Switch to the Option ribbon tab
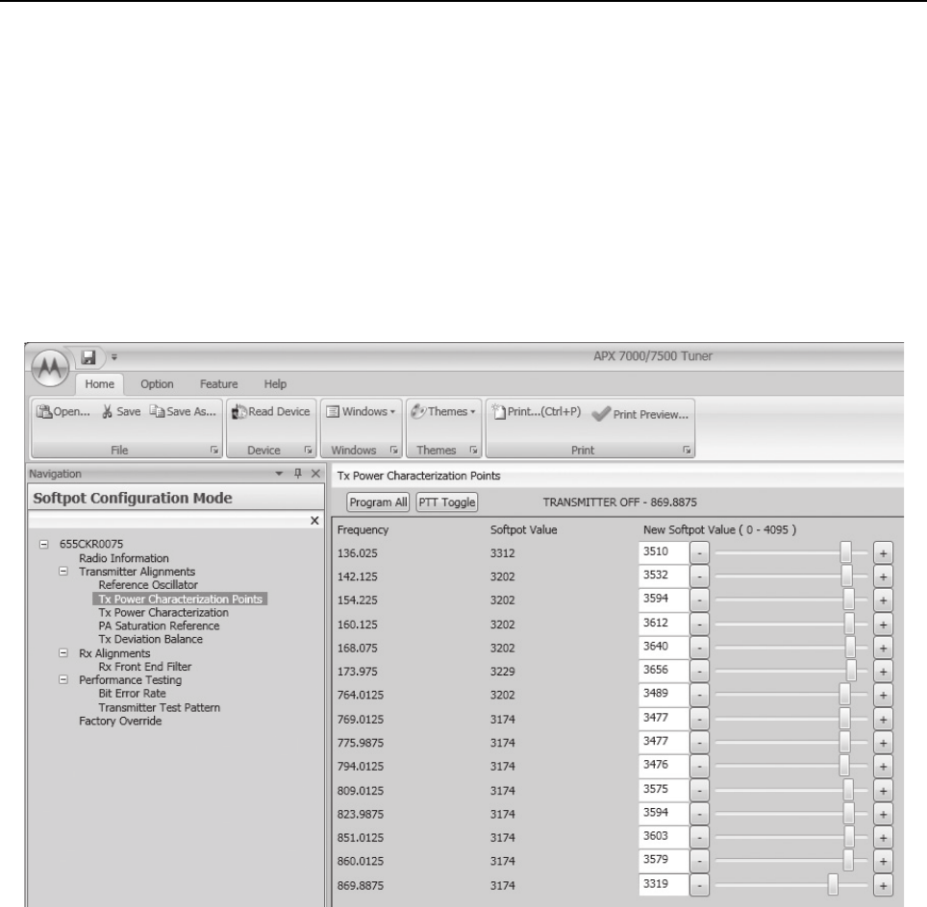927x907 pixels. coord(157,384)
